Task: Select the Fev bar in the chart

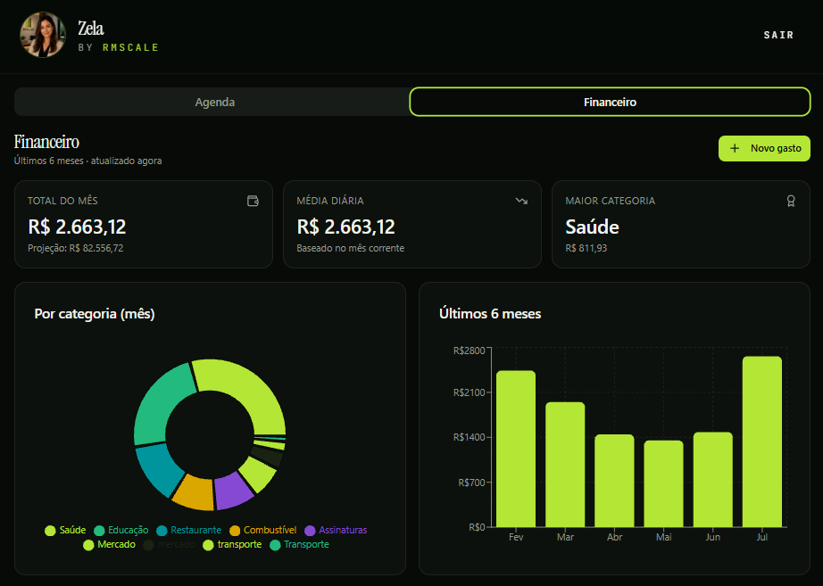Action: pos(515,449)
